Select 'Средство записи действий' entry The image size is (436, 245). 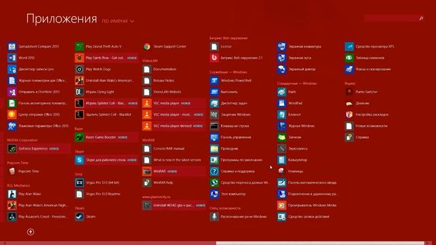point(303,216)
